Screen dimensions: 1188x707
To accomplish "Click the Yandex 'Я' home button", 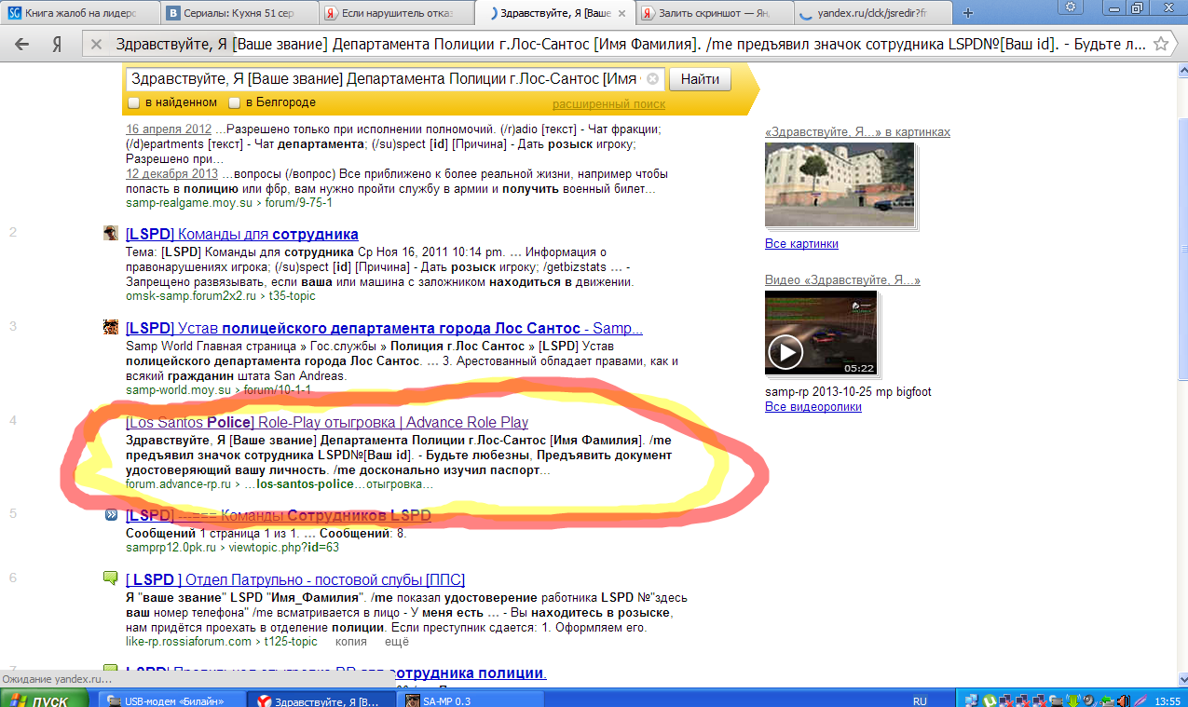I will pyautogui.click(x=57, y=44).
